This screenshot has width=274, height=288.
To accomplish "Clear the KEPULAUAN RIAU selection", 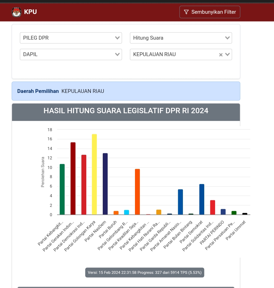I will tap(221, 55).
